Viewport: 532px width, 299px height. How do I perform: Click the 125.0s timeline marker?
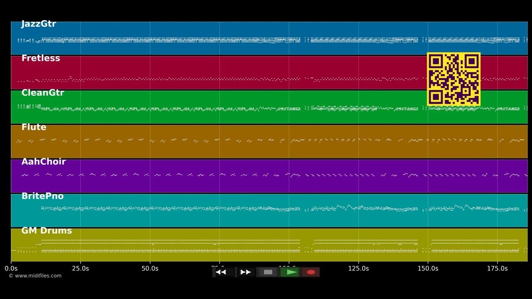(x=358, y=269)
